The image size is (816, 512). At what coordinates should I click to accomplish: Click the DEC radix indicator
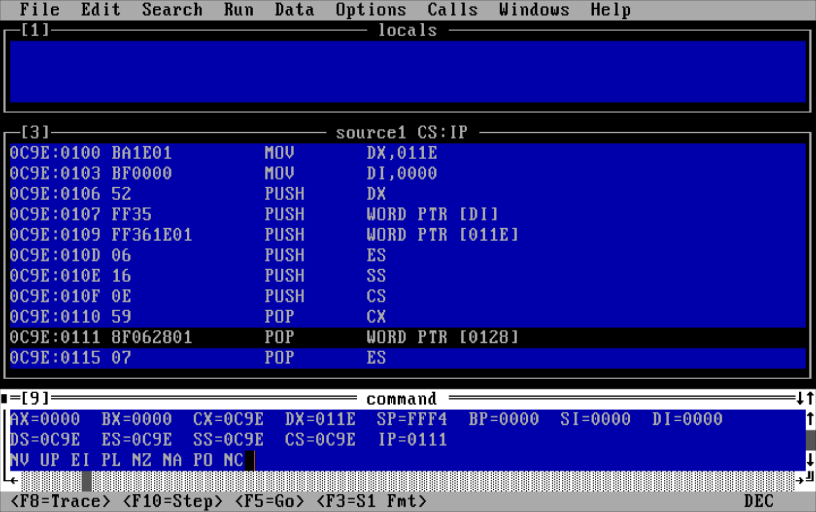(x=759, y=501)
